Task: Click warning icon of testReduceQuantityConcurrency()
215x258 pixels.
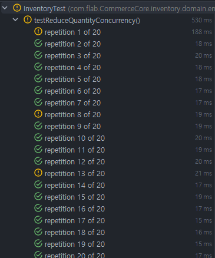Action: 28,19
